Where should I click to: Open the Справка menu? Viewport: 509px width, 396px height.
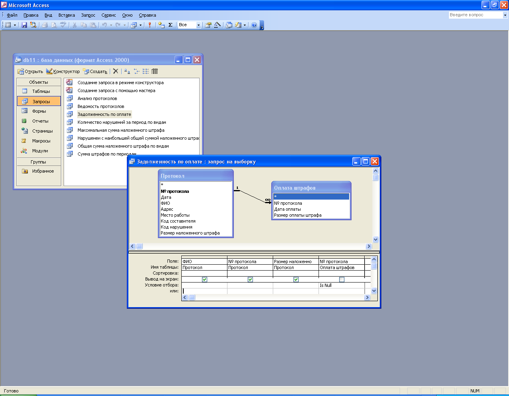pos(148,15)
